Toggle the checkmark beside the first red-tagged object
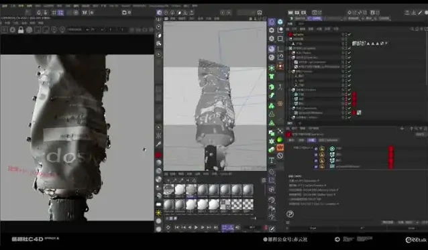The image size is (428, 250). 350,95
